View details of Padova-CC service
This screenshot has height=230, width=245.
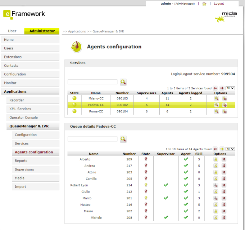(x=217, y=105)
